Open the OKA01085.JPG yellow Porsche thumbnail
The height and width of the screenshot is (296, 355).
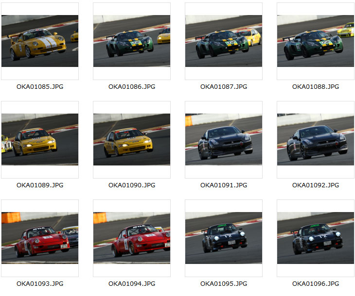[40, 41]
